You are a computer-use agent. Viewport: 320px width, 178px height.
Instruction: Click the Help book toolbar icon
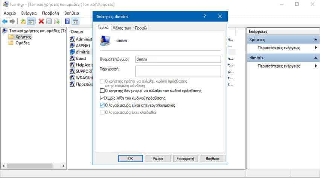pos(67,21)
